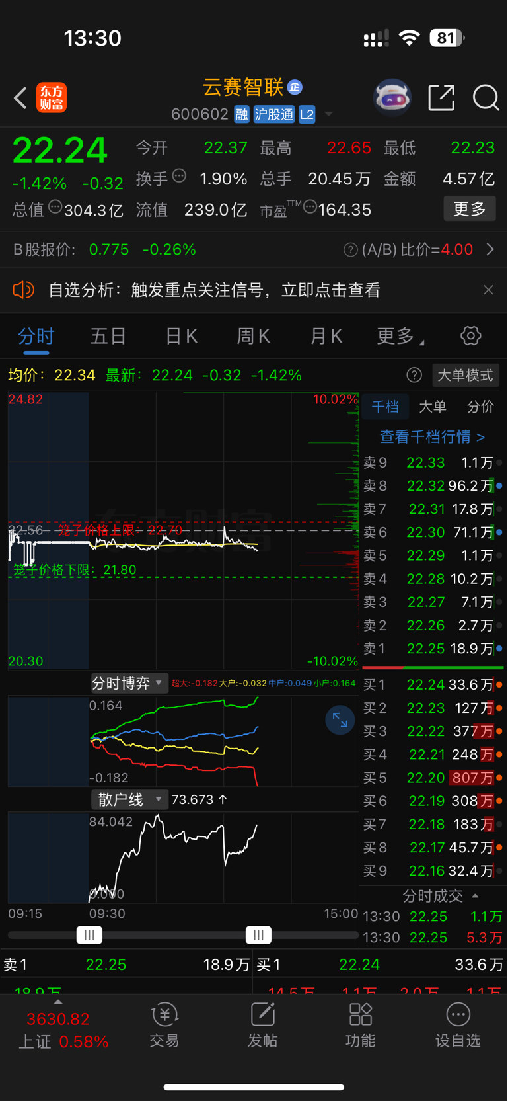The width and height of the screenshot is (508, 1101).
Task: Expand the 更多 chart period menu
Action: [400, 336]
